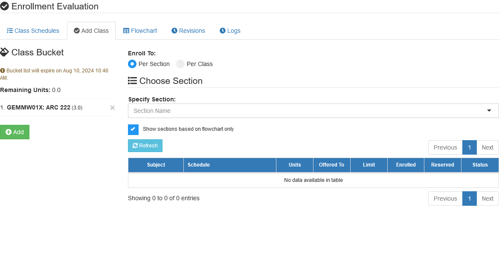Image resolution: width=499 pixels, height=259 pixels.
Task: Click the green Add button
Action: coord(15,132)
